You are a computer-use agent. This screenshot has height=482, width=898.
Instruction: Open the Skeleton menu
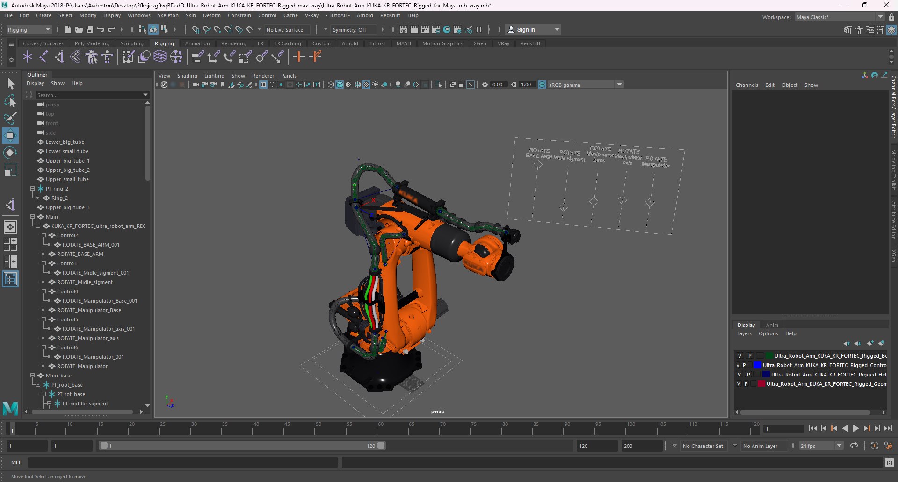pos(168,15)
